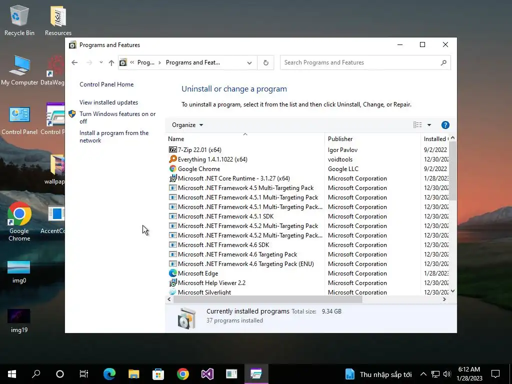Sort by the Name column header
The image size is (512, 384).
pyautogui.click(x=245, y=139)
